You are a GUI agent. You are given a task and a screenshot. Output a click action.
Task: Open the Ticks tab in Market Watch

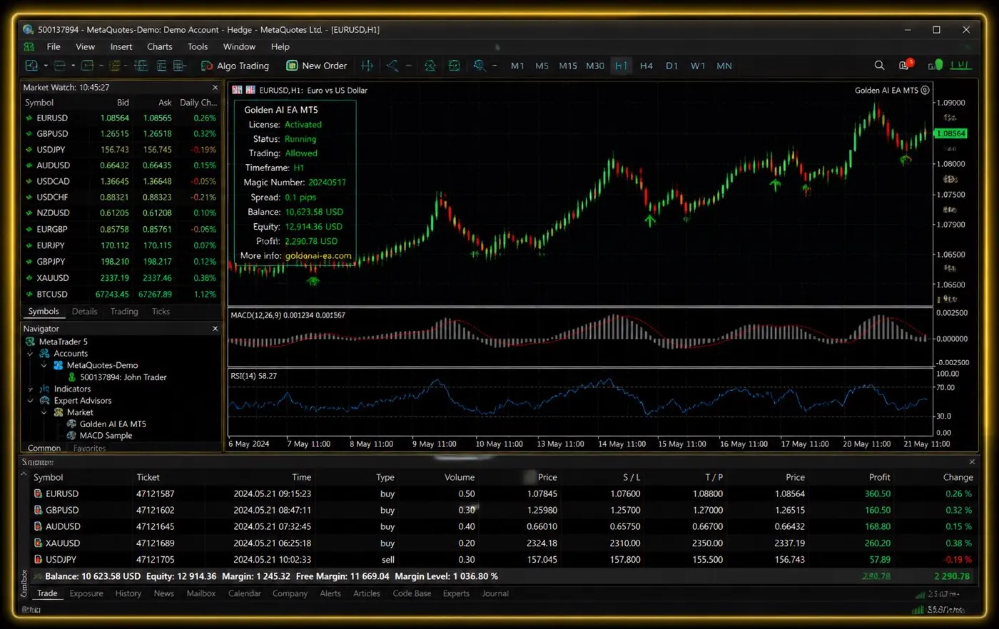(x=161, y=312)
